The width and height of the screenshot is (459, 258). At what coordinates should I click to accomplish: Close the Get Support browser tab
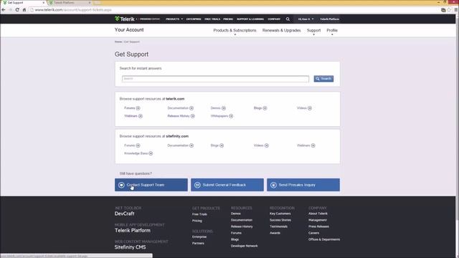(44, 3)
